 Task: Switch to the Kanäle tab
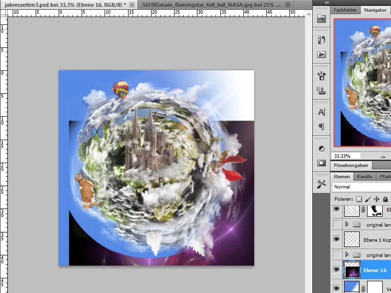tap(364, 177)
